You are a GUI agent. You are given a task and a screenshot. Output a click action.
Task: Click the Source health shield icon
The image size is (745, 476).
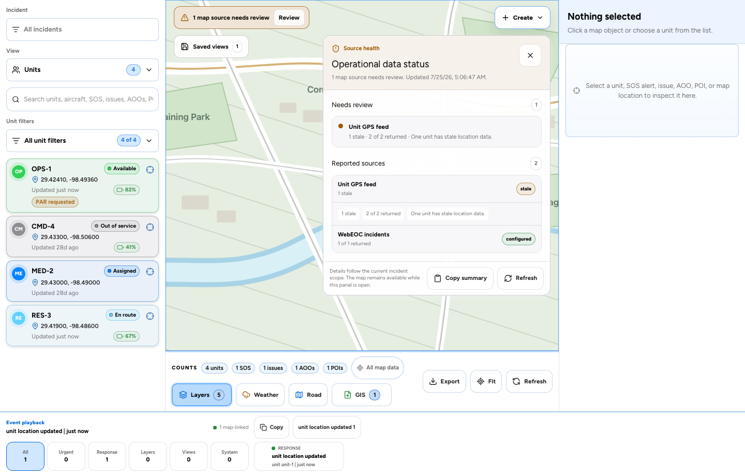tap(336, 49)
